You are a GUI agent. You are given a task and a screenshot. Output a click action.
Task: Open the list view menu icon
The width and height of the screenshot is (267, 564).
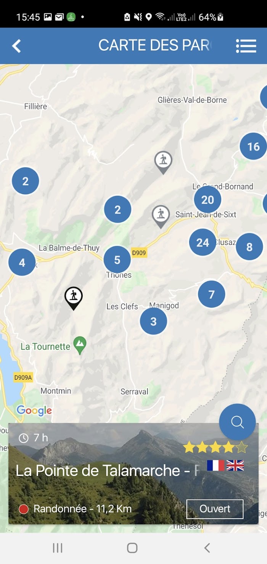[x=246, y=46]
